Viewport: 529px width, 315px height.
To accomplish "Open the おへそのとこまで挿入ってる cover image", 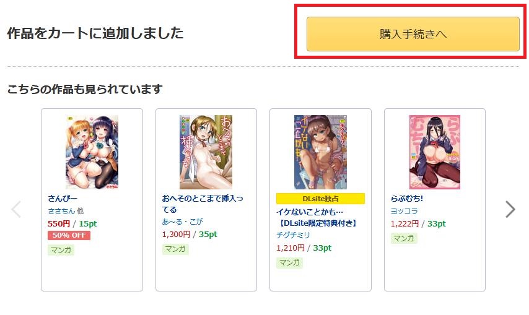I will (206, 152).
